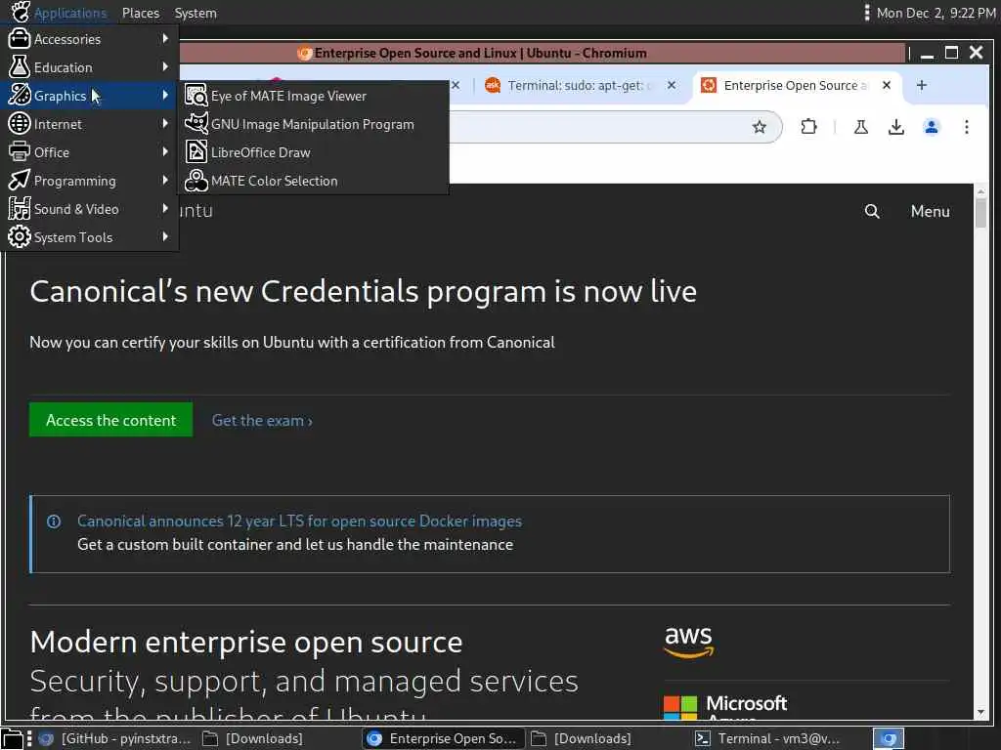Select the Education flask icon
Screen dimensions: 1001x750
click(x=20, y=67)
